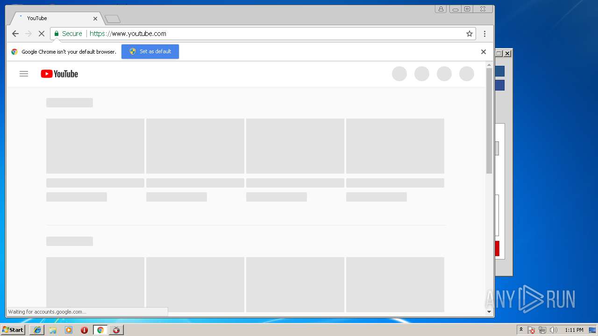Launch Internet Explorer from the taskbar
598x336 pixels.
tap(37, 330)
